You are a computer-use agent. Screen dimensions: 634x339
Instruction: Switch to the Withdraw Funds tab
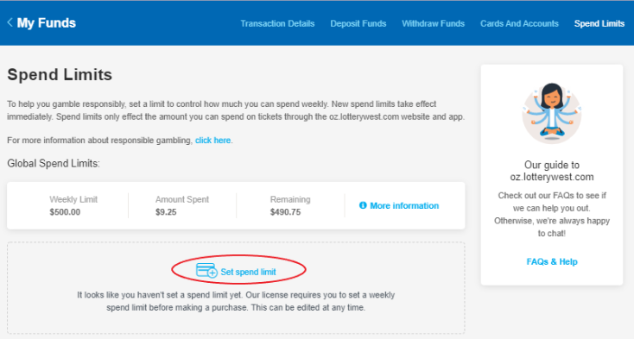(433, 23)
